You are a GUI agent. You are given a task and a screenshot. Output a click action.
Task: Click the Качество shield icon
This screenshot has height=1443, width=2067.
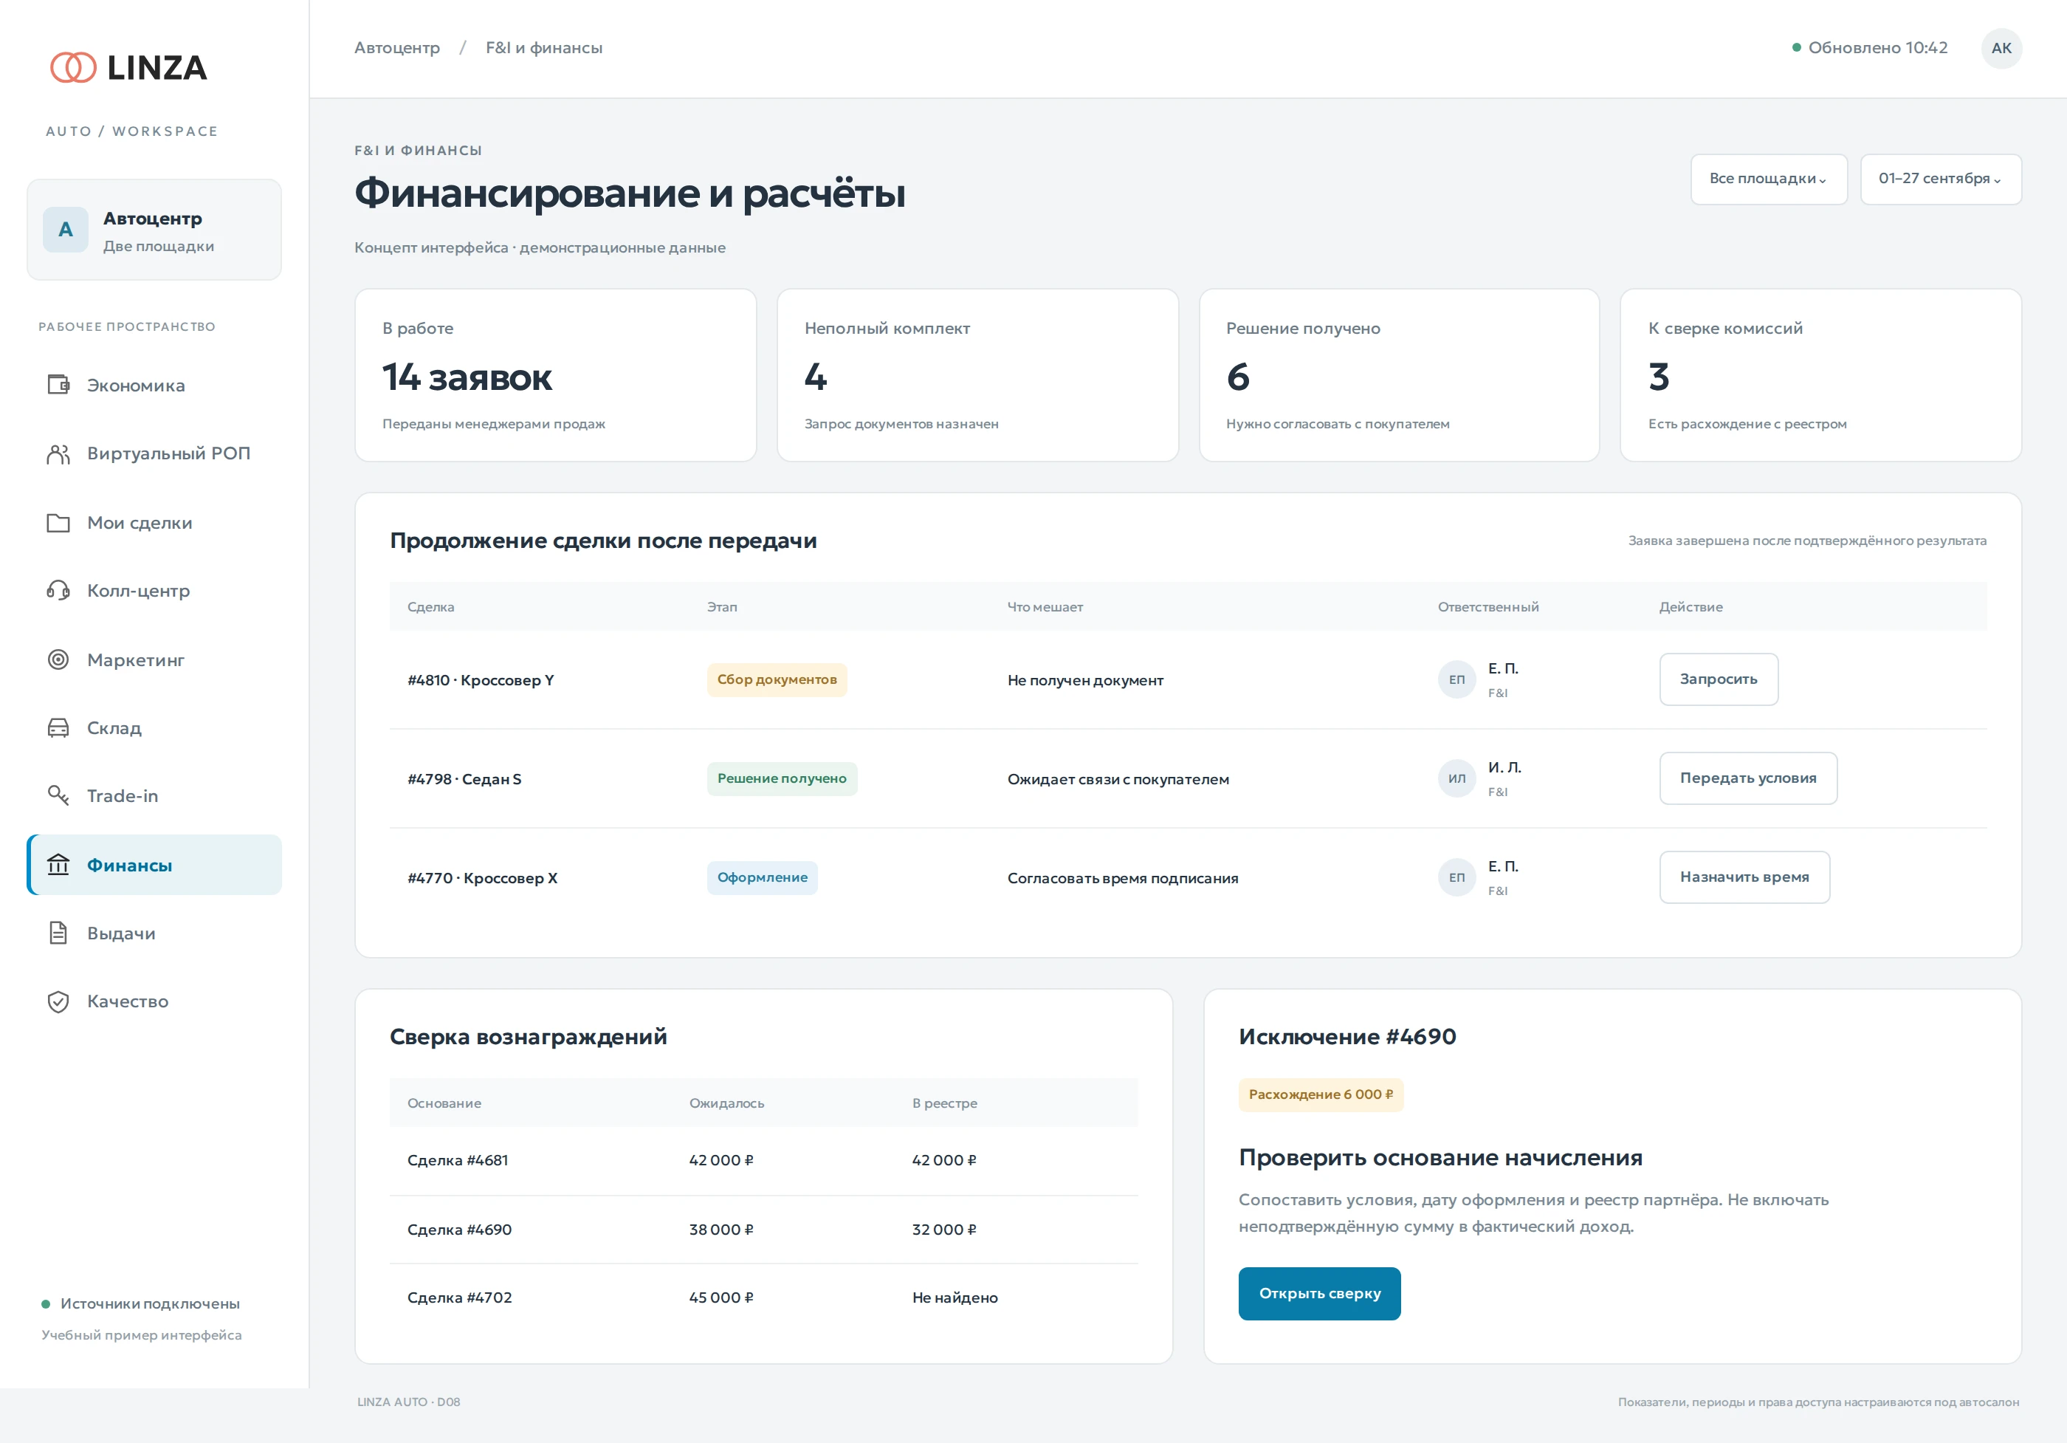(58, 1001)
